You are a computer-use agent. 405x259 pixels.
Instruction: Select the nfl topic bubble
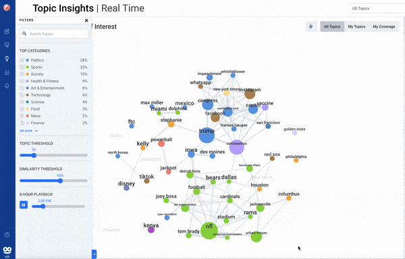209,231
